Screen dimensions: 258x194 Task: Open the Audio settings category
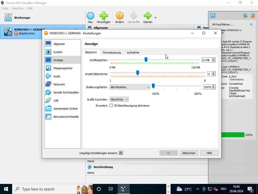click(x=62, y=76)
